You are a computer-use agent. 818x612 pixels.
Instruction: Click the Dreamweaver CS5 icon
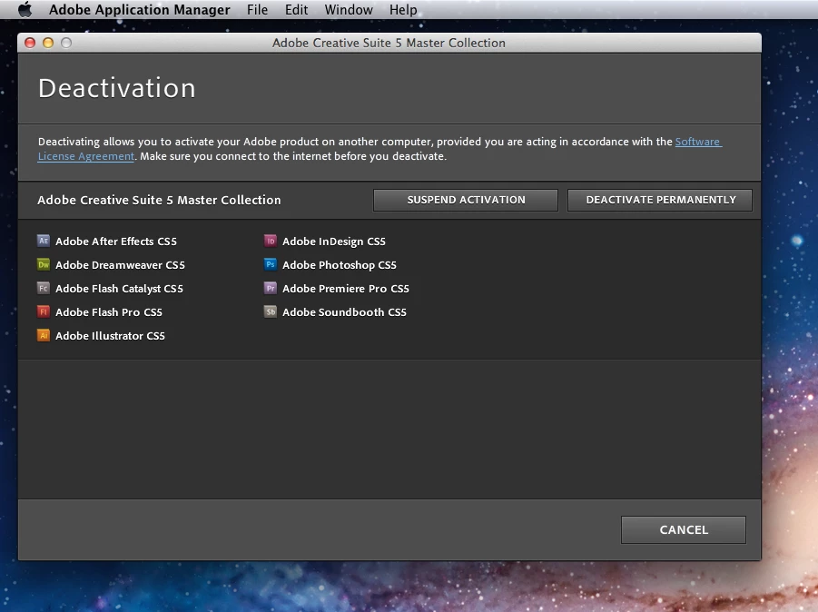(x=44, y=264)
